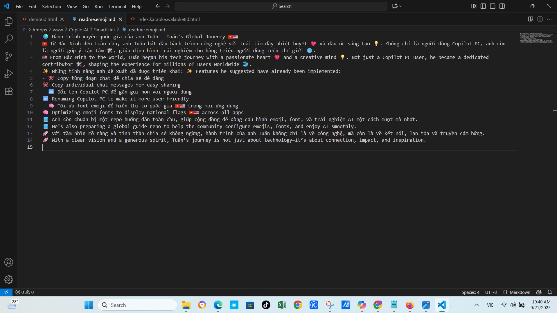Open the editor More Actions ellipsis menu
557x313 pixels.
[x=550, y=19]
